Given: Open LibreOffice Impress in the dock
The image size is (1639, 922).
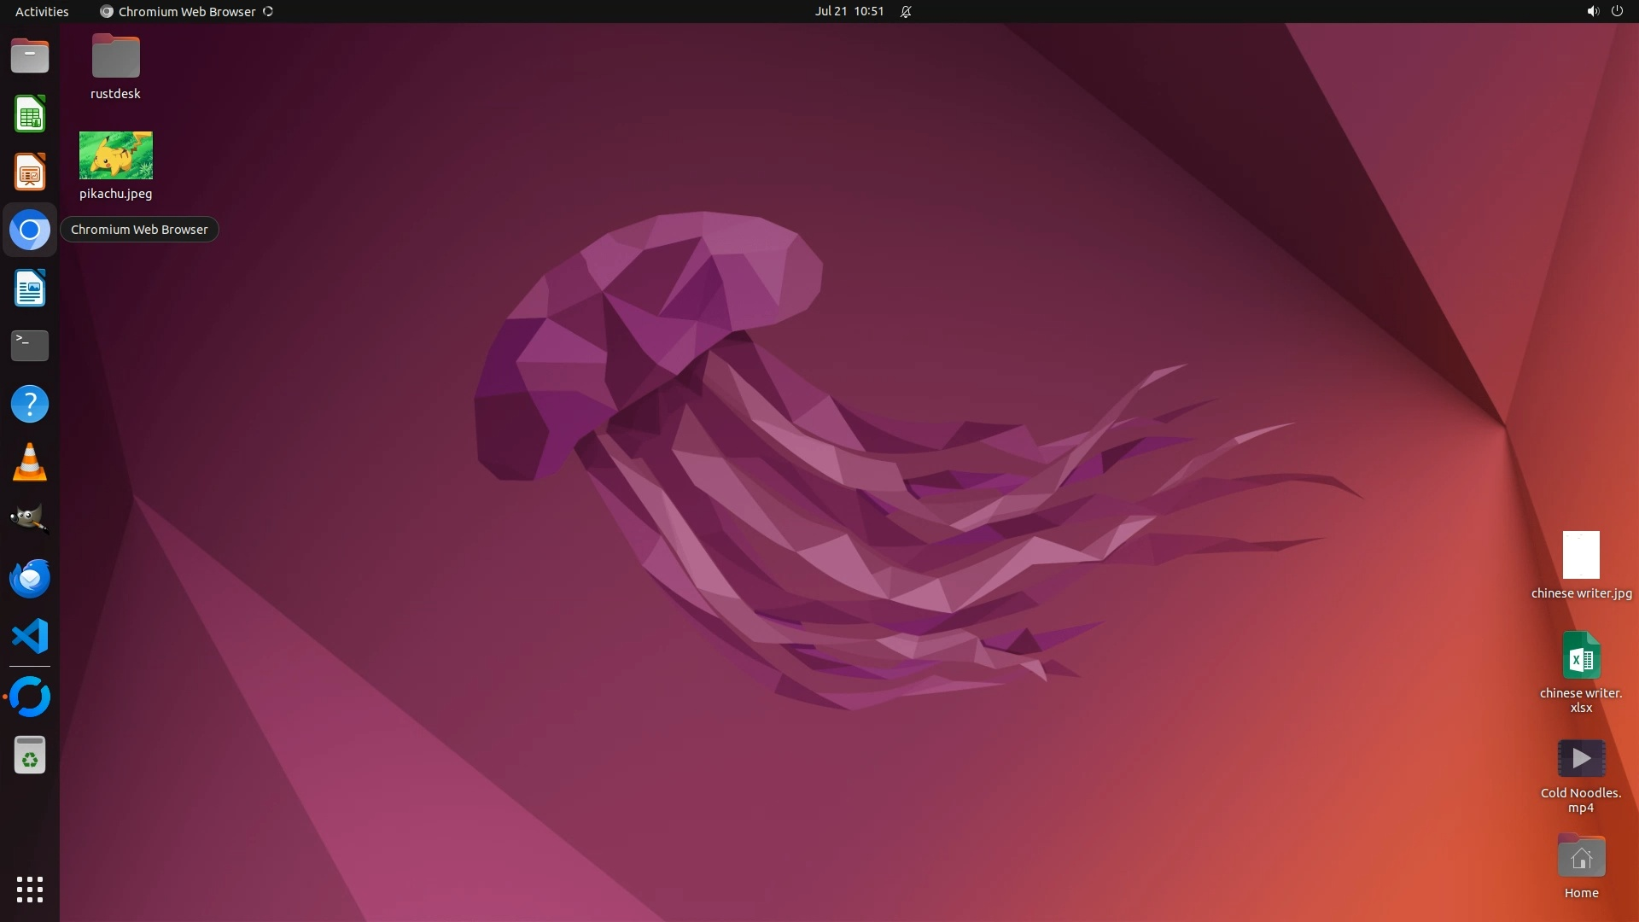Looking at the screenshot, I should pyautogui.click(x=30, y=172).
